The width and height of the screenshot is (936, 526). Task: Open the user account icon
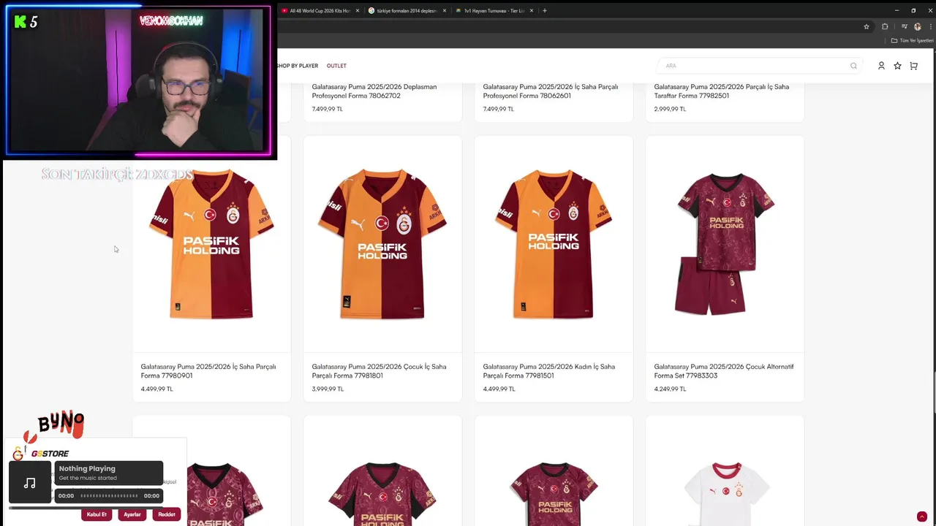(881, 66)
